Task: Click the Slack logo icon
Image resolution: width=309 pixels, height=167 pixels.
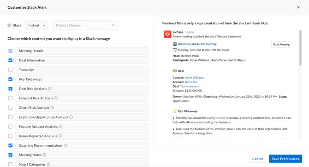Action: point(10,25)
